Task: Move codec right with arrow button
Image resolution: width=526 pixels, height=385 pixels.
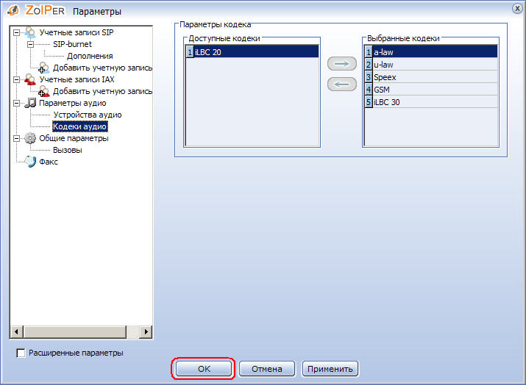Action: tap(341, 64)
